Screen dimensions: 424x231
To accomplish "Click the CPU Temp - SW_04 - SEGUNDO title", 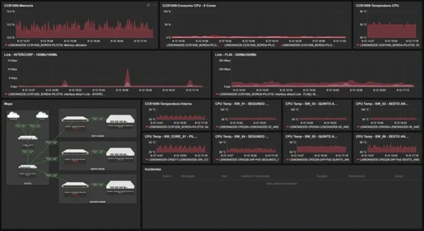I will pos(242,136).
